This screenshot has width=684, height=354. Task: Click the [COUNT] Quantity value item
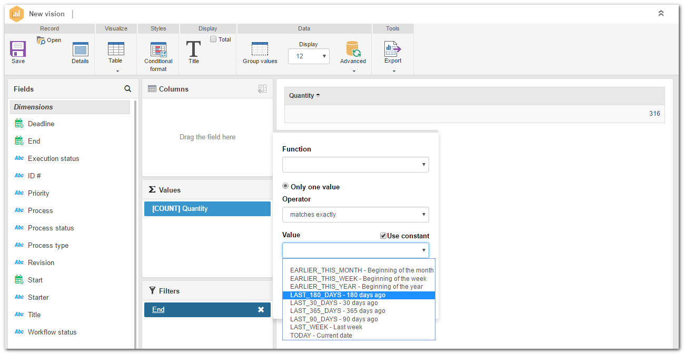207,209
